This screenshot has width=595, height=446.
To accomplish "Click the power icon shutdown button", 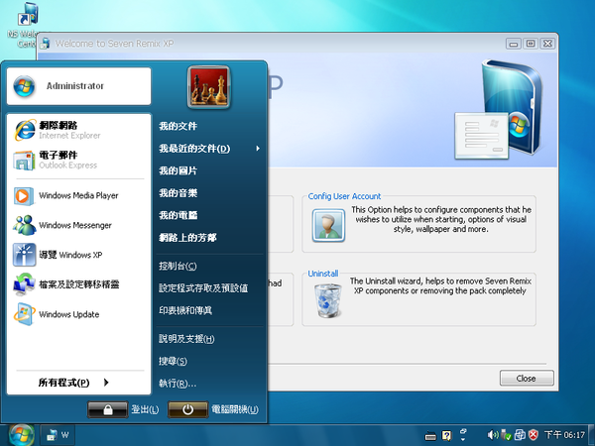I will click(187, 409).
